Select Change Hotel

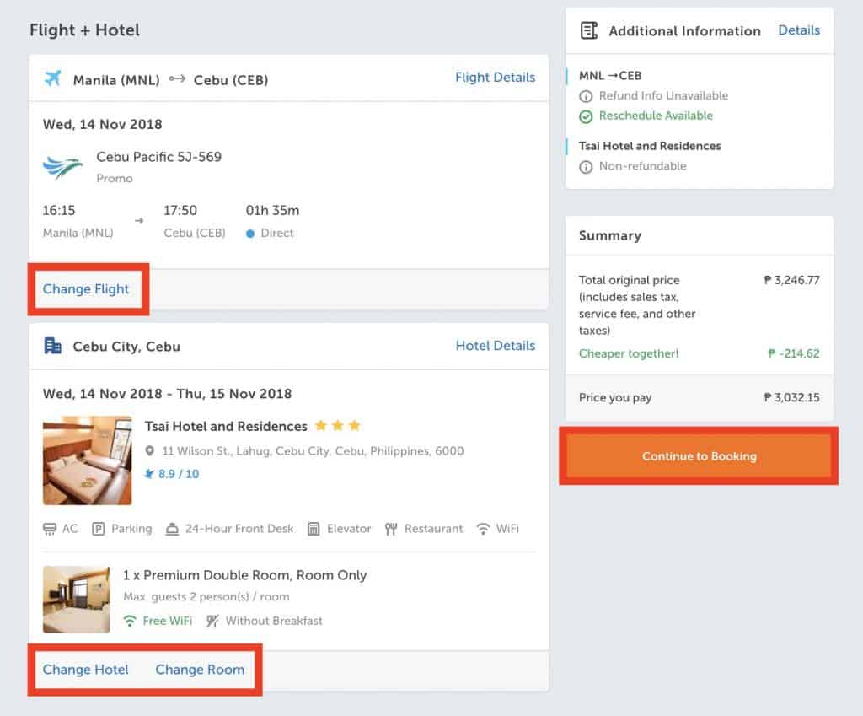[86, 670]
